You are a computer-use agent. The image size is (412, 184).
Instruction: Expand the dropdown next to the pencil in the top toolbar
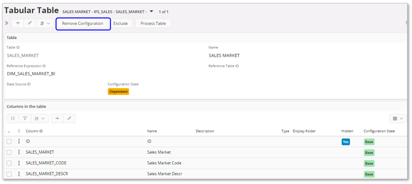point(45,23)
